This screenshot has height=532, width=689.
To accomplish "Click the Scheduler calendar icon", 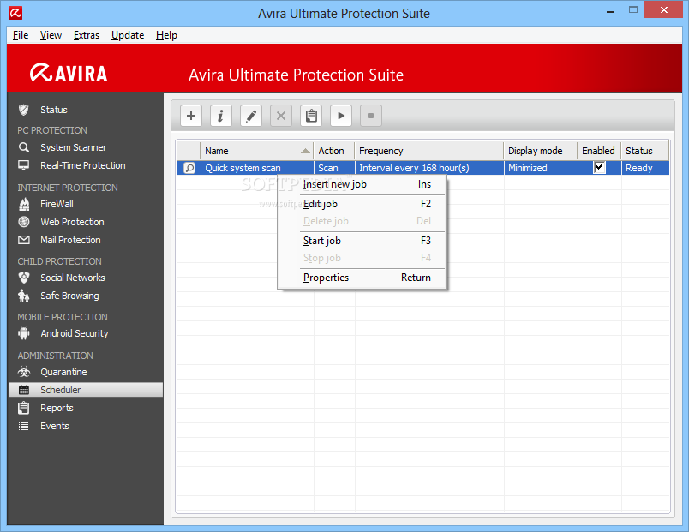I will tap(24, 390).
